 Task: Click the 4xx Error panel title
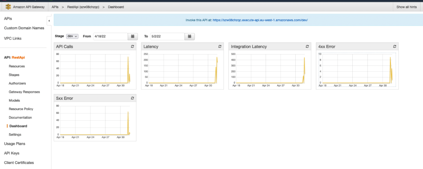click(x=327, y=47)
